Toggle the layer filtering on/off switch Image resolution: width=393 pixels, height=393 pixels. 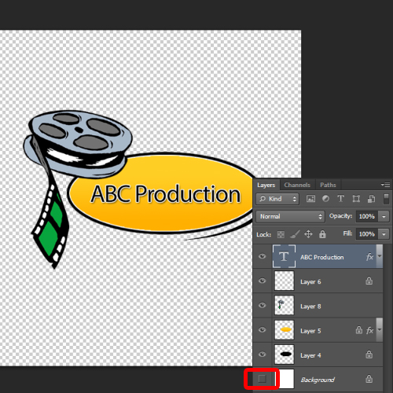click(x=386, y=199)
